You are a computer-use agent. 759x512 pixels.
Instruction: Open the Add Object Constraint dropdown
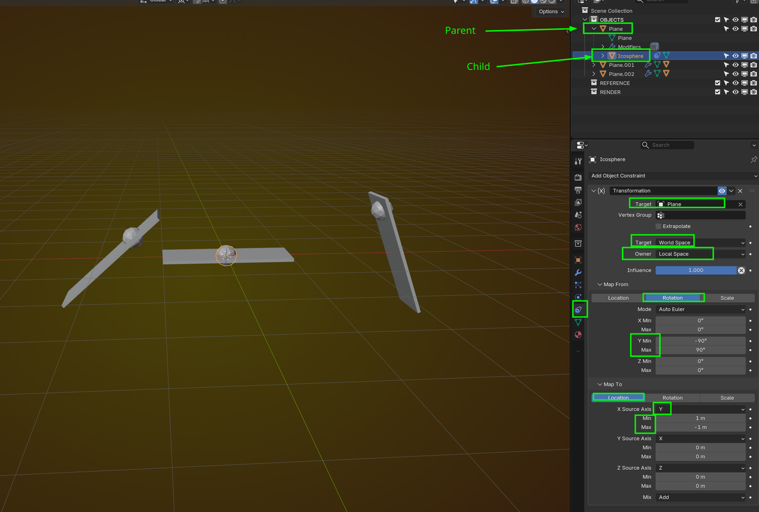pos(673,176)
